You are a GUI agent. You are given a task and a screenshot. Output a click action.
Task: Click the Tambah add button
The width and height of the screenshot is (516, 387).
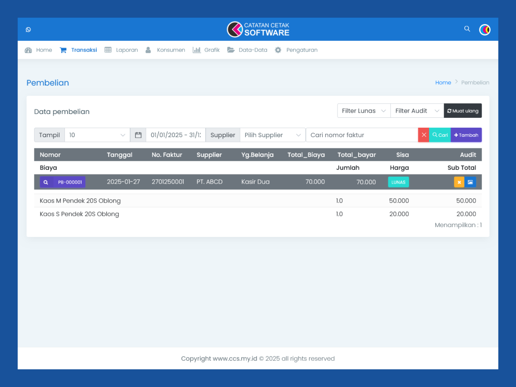466,135
